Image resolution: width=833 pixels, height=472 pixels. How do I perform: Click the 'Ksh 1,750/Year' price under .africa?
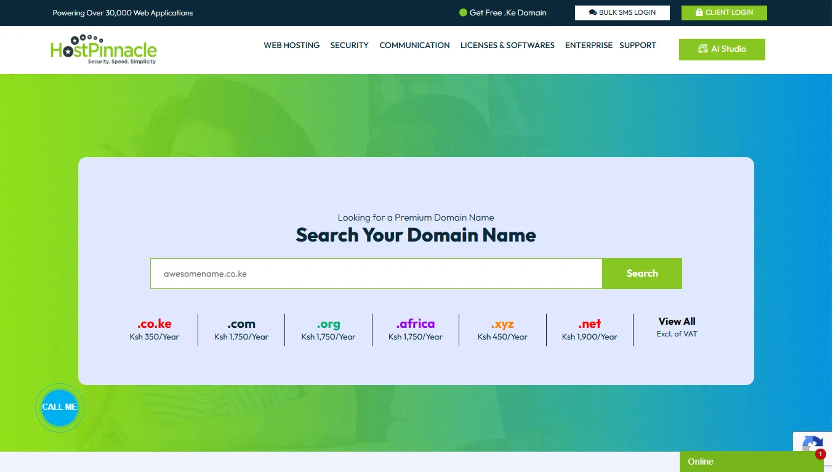click(x=416, y=337)
